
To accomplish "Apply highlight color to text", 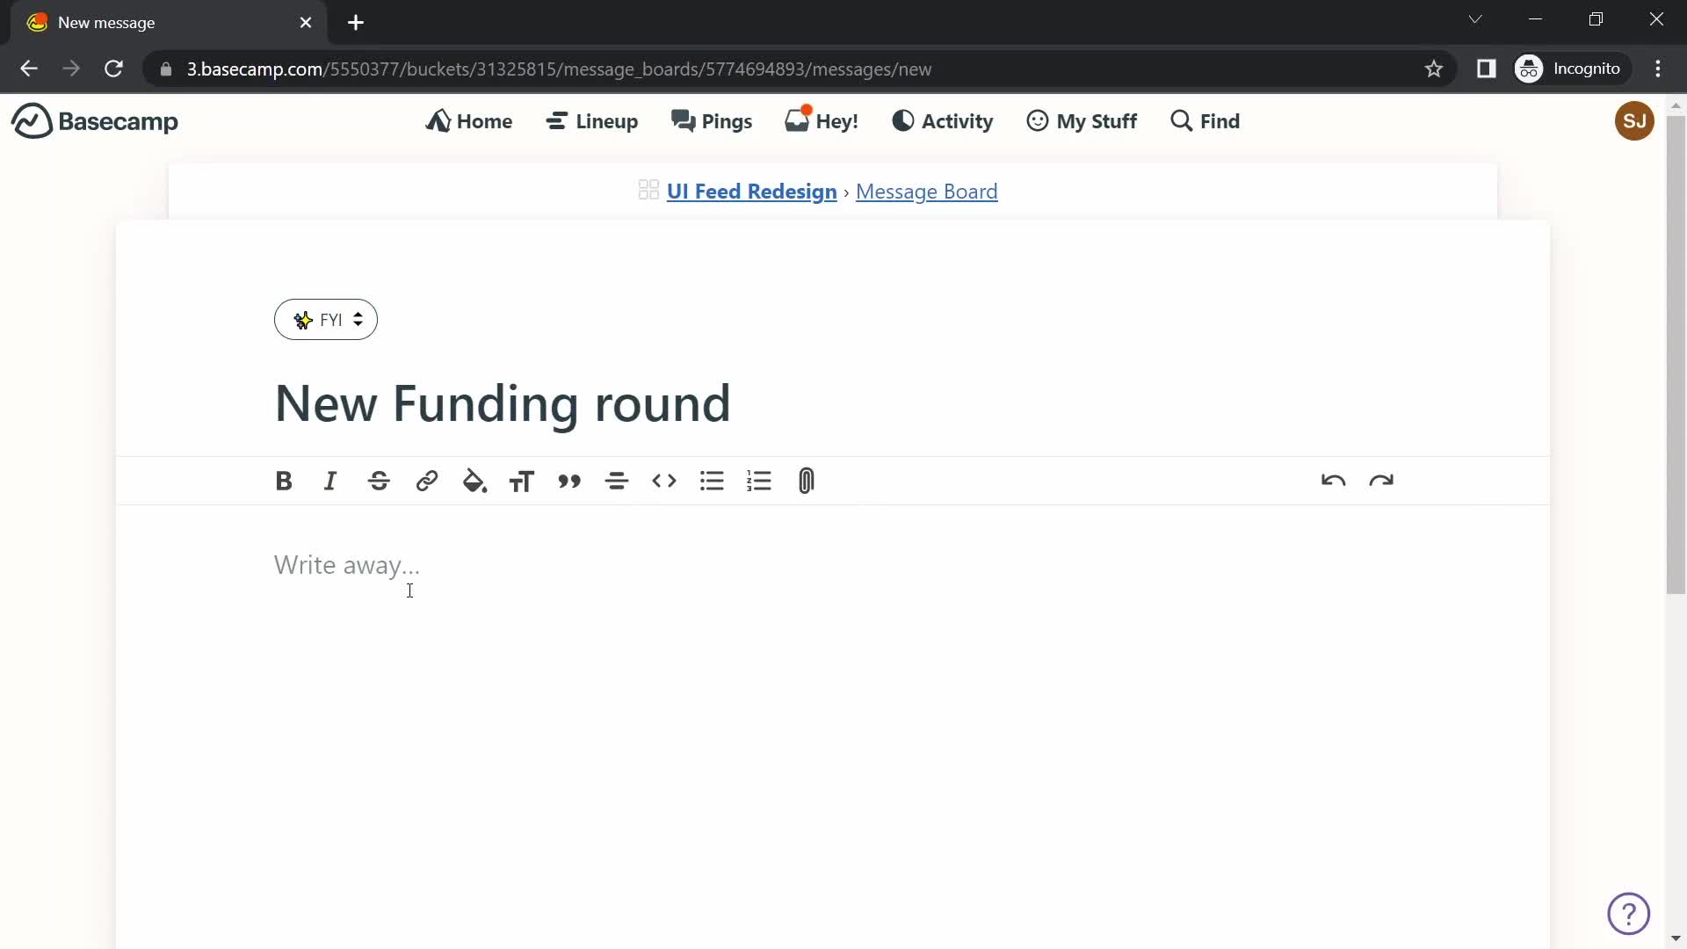I will click(473, 481).
